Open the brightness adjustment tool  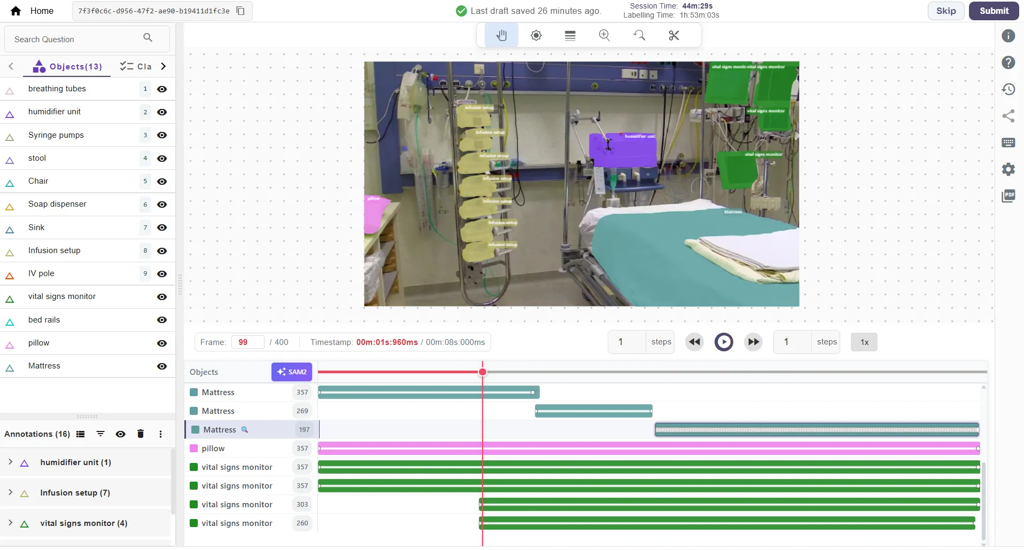click(x=536, y=35)
